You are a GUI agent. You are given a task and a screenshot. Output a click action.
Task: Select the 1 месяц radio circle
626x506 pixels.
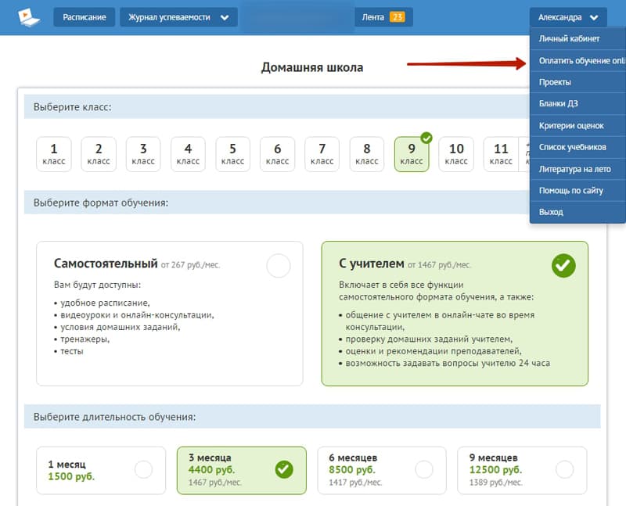tap(143, 470)
